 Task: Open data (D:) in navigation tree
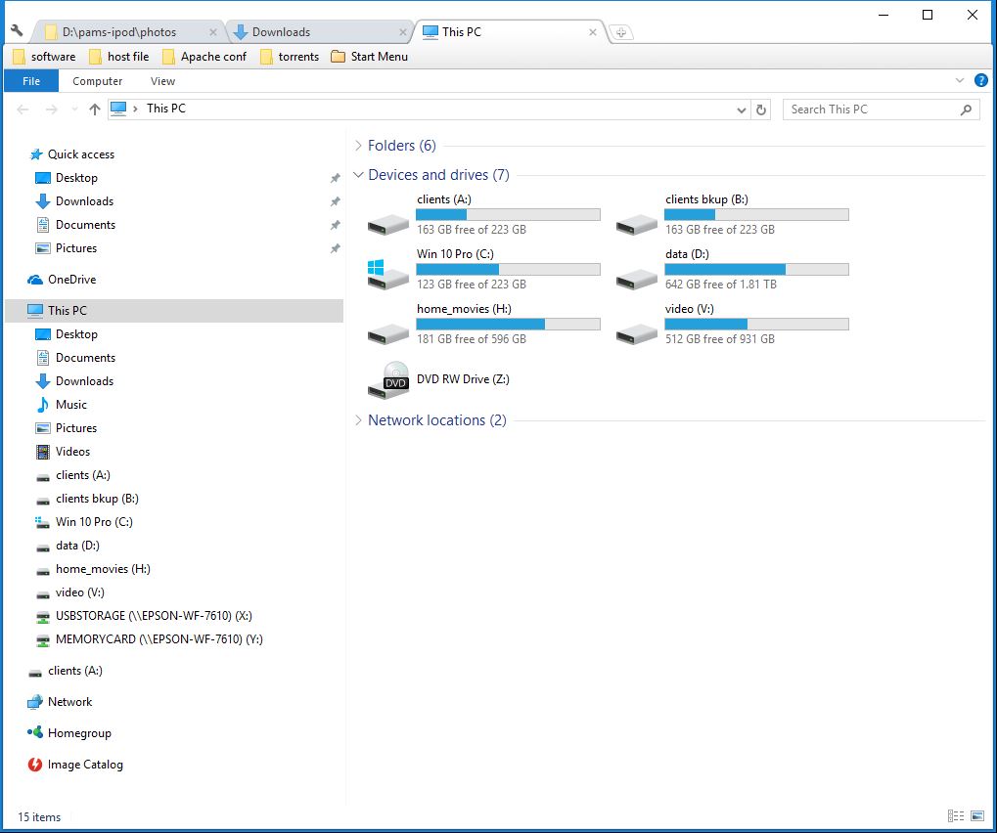coord(77,546)
